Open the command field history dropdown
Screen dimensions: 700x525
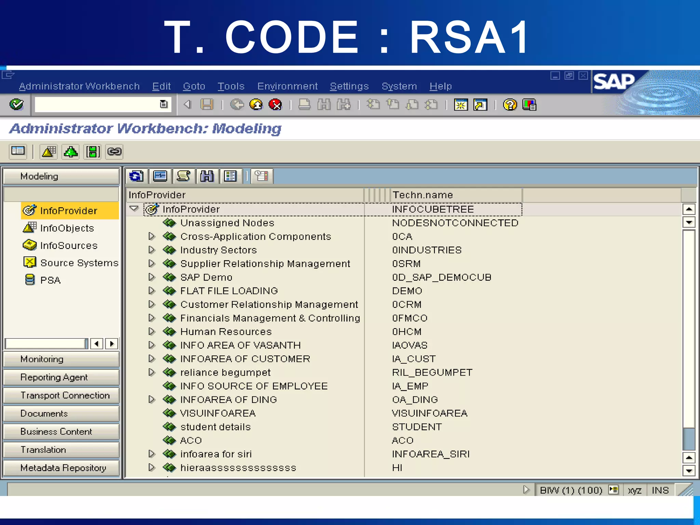point(164,104)
